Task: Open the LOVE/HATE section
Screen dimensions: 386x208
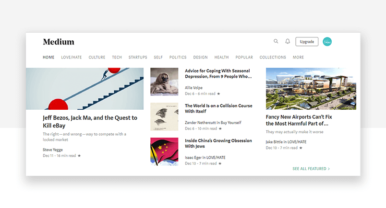Action: coord(72,58)
